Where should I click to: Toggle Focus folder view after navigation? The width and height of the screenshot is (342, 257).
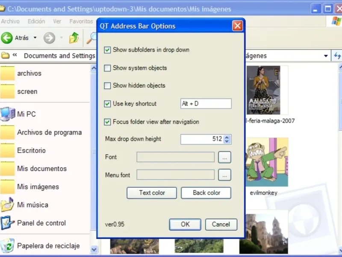[x=107, y=122]
